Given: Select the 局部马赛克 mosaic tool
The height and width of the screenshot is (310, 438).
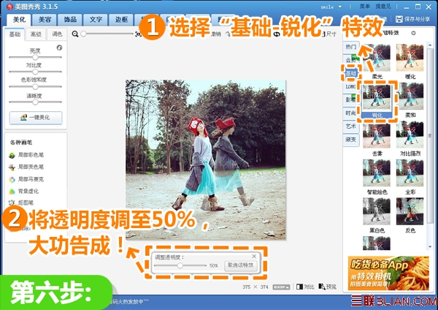Looking at the screenshot, I should (26, 179).
